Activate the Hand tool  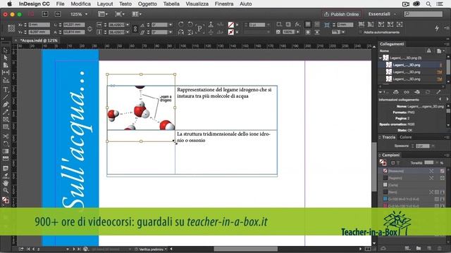tap(6, 183)
